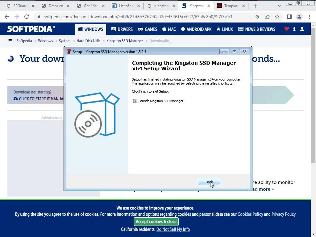Go back with the browser back arrow
The height and width of the screenshot is (237, 316).
coord(7,17)
